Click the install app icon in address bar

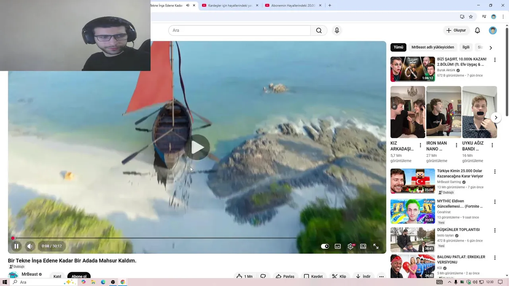tap(462, 17)
